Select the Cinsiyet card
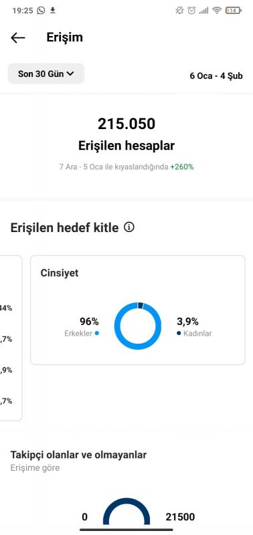The image size is (253, 535). 138,310
